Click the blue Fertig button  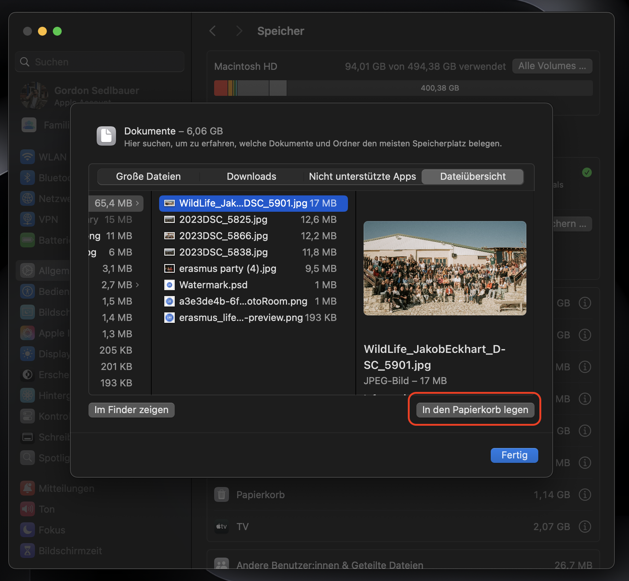514,455
